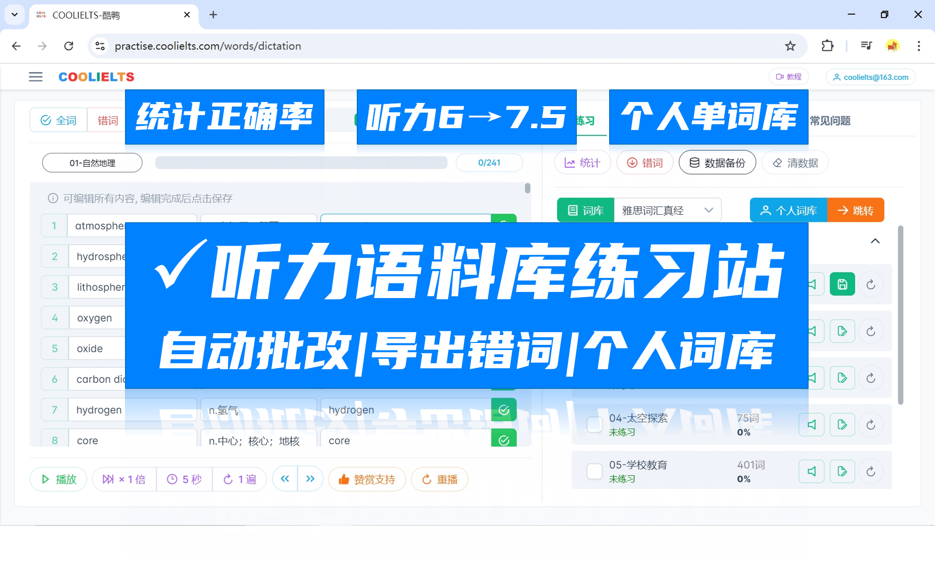Click the edit icon in the second chapter row

(x=842, y=331)
